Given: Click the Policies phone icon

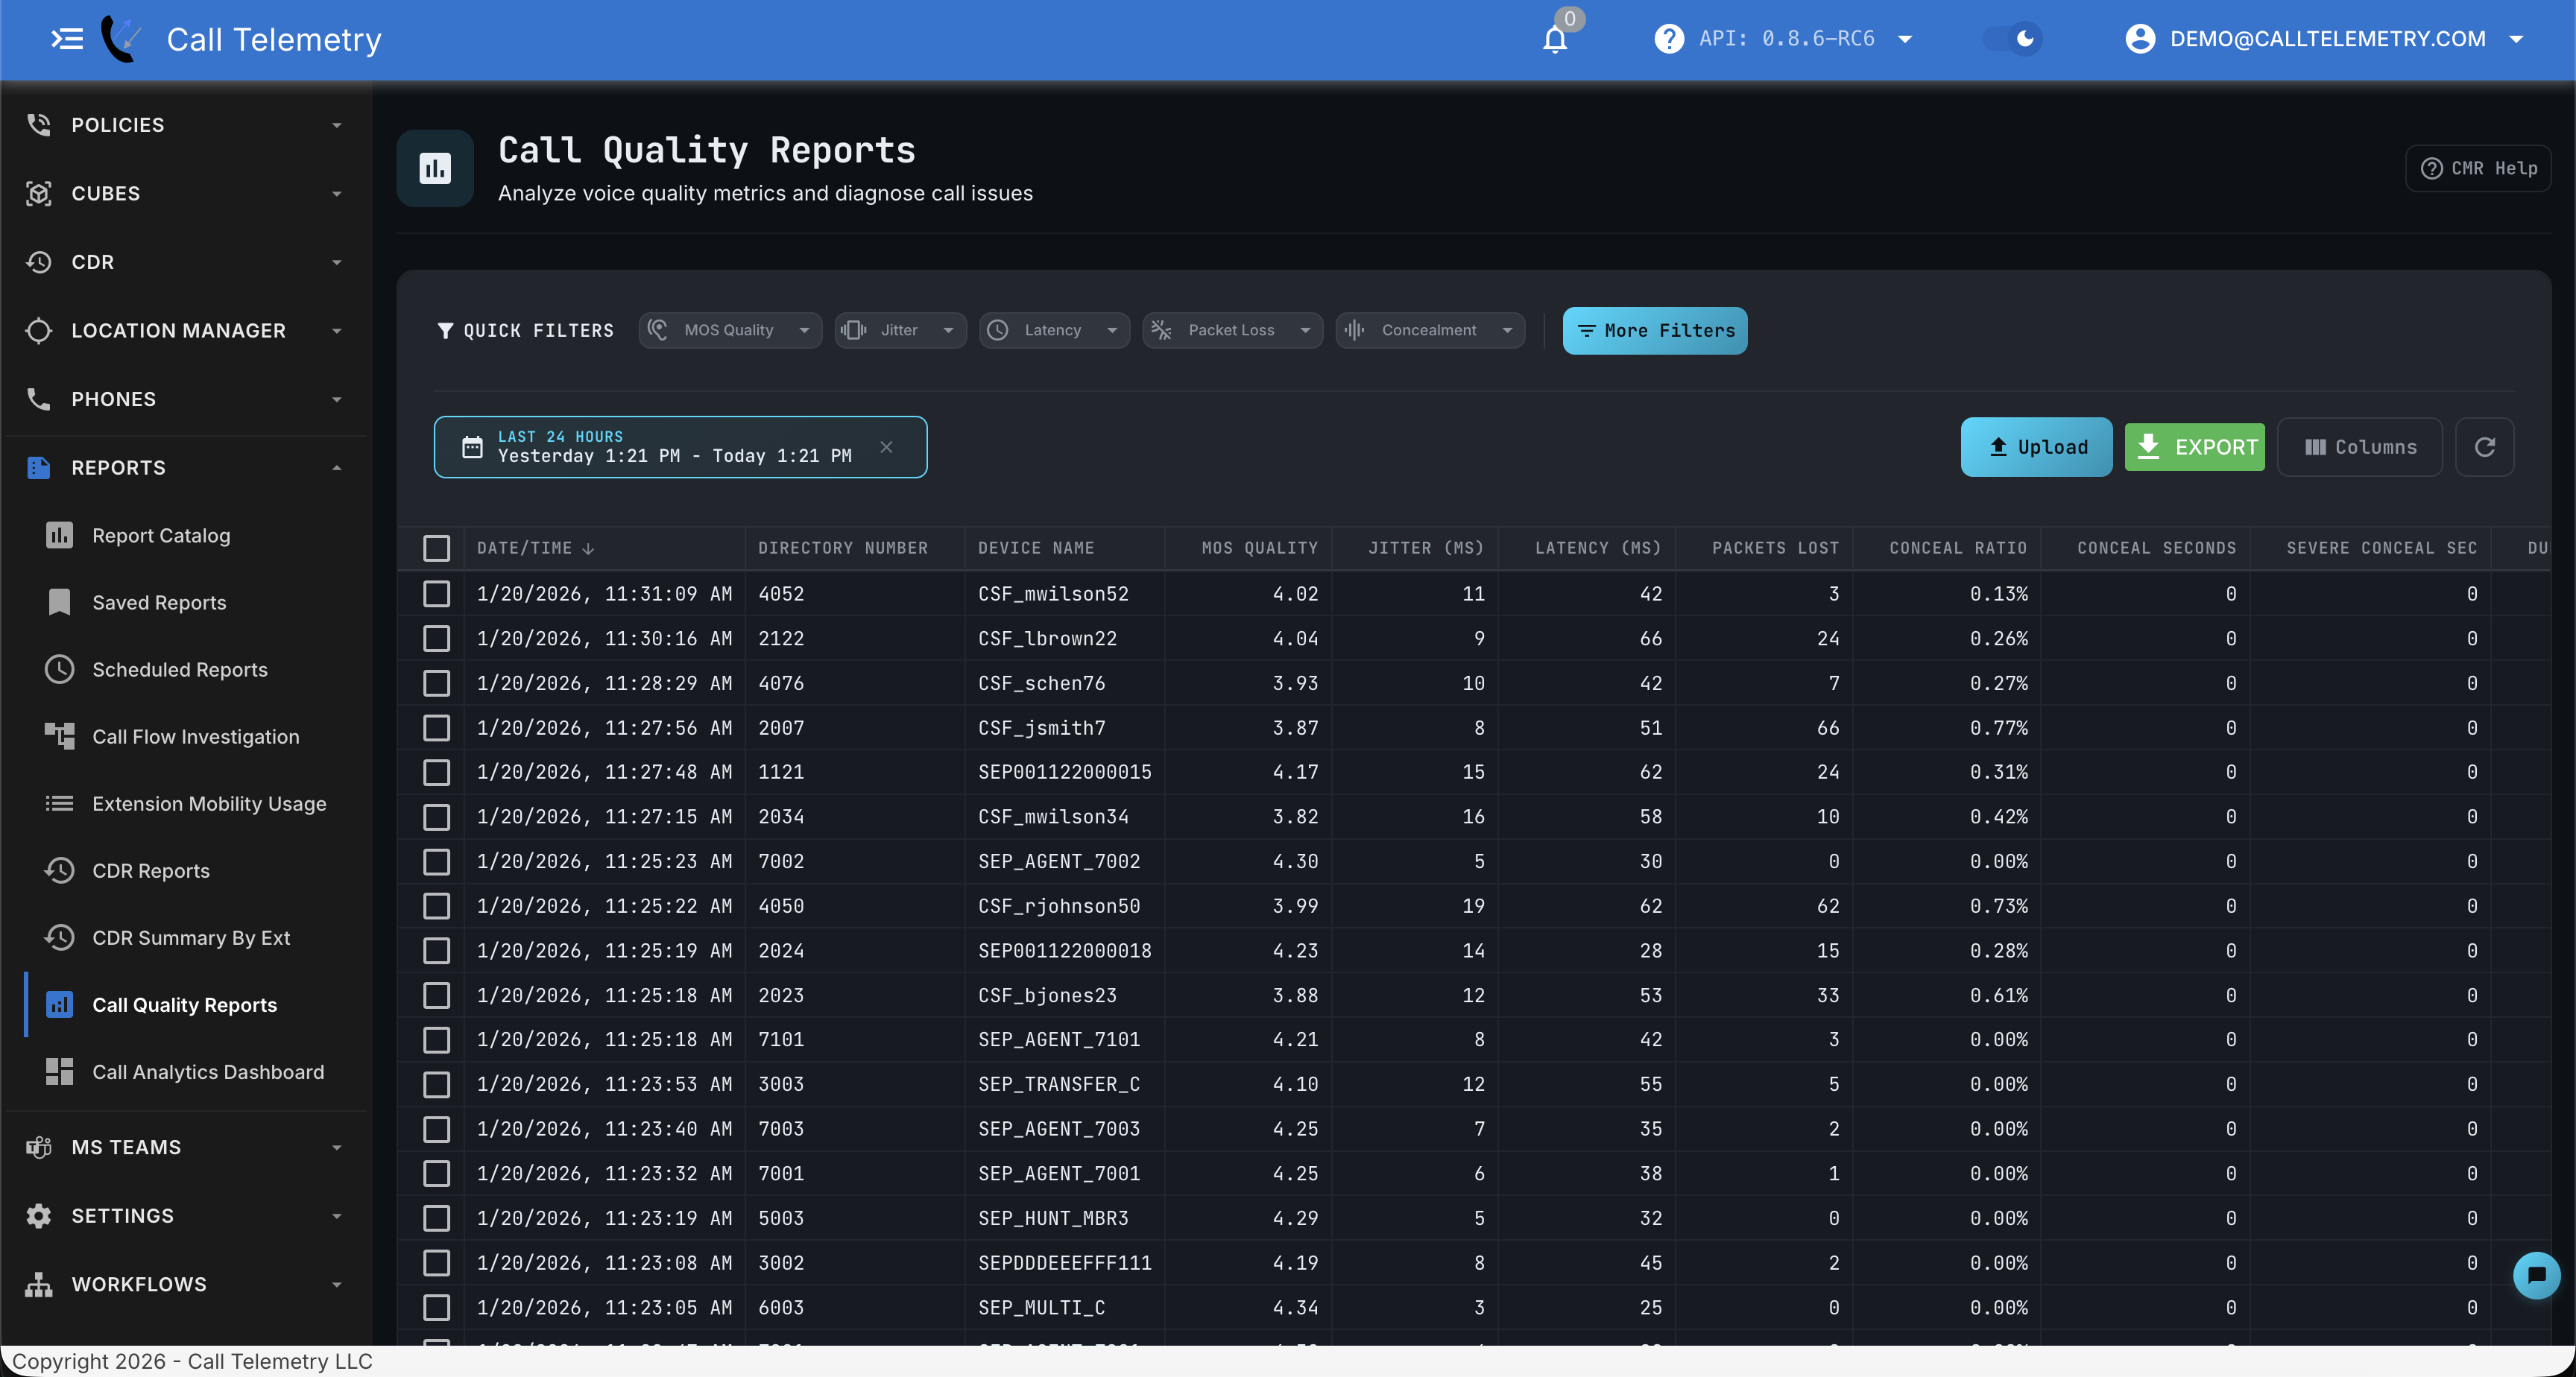Looking at the screenshot, I should point(39,125).
